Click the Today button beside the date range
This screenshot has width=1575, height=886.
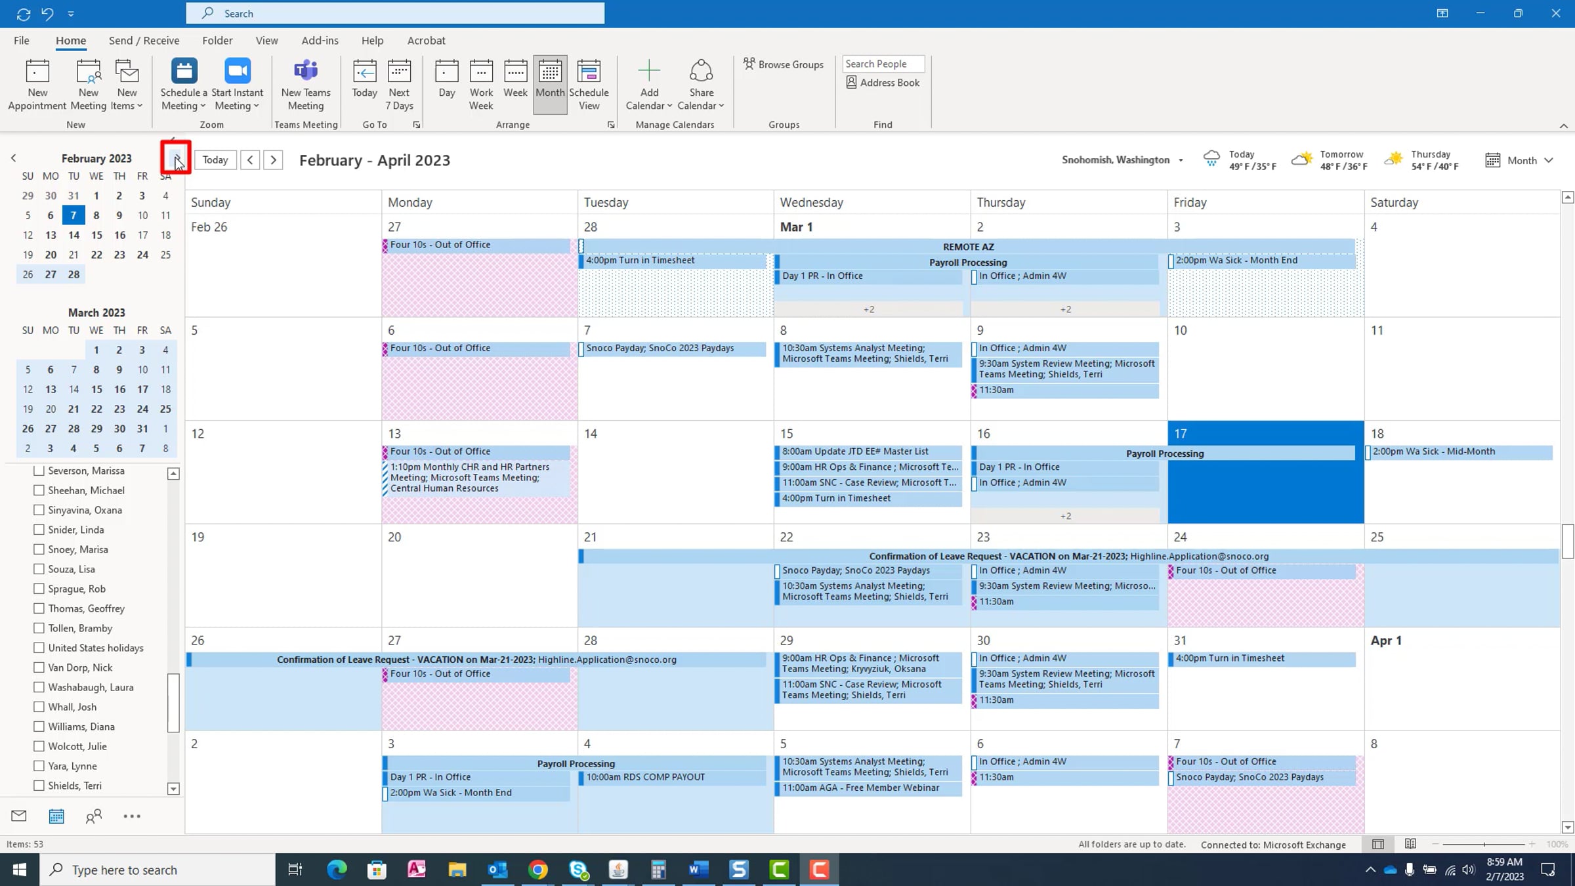(215, 159)
